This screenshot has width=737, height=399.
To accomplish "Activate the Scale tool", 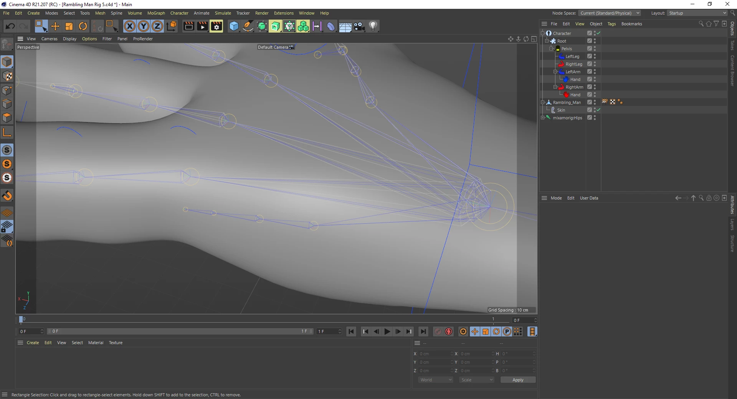I will pos(69,26).
